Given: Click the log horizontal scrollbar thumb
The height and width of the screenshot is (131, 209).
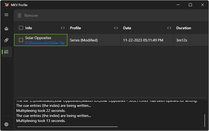Looking at the screenshot, I should click(x=68, y=127).
